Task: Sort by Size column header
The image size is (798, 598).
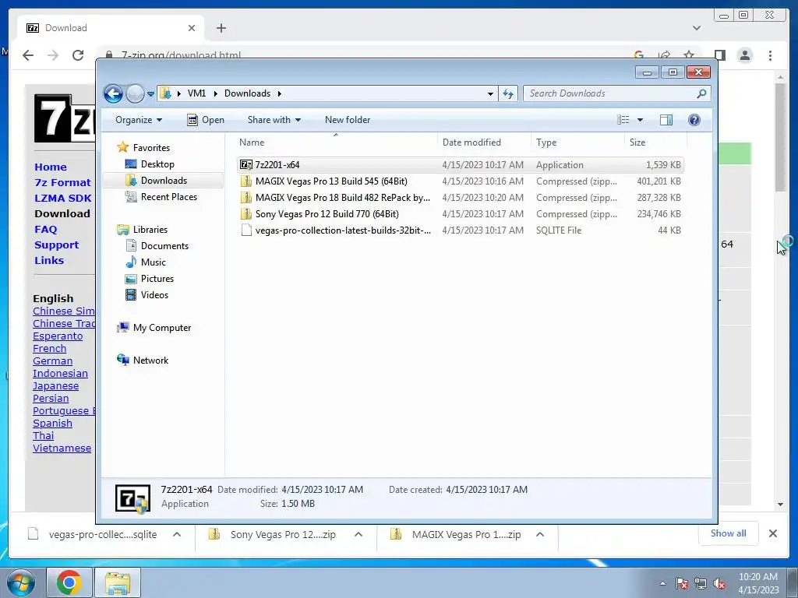Action: (655, 142)
